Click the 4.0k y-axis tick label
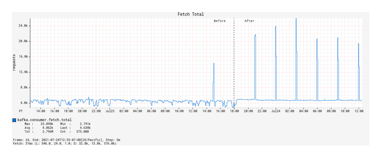 (x=24, y=103)
